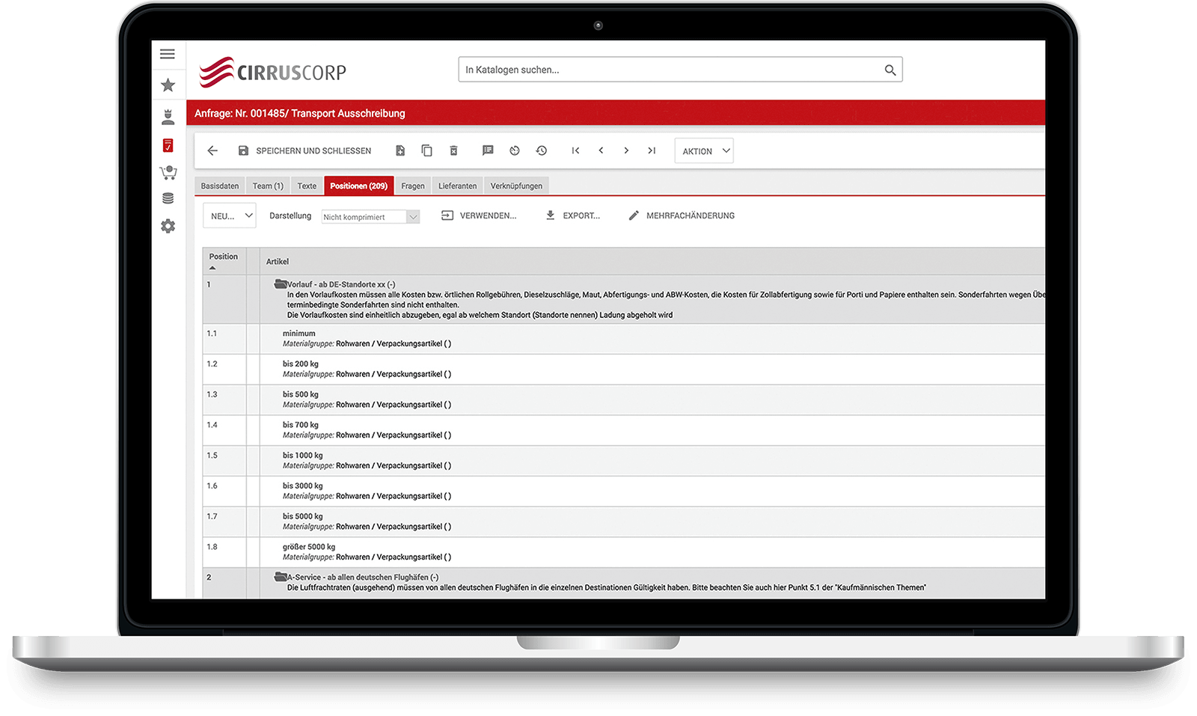Click the copy document icon
1197x716 pixels.
pos(426,151)
